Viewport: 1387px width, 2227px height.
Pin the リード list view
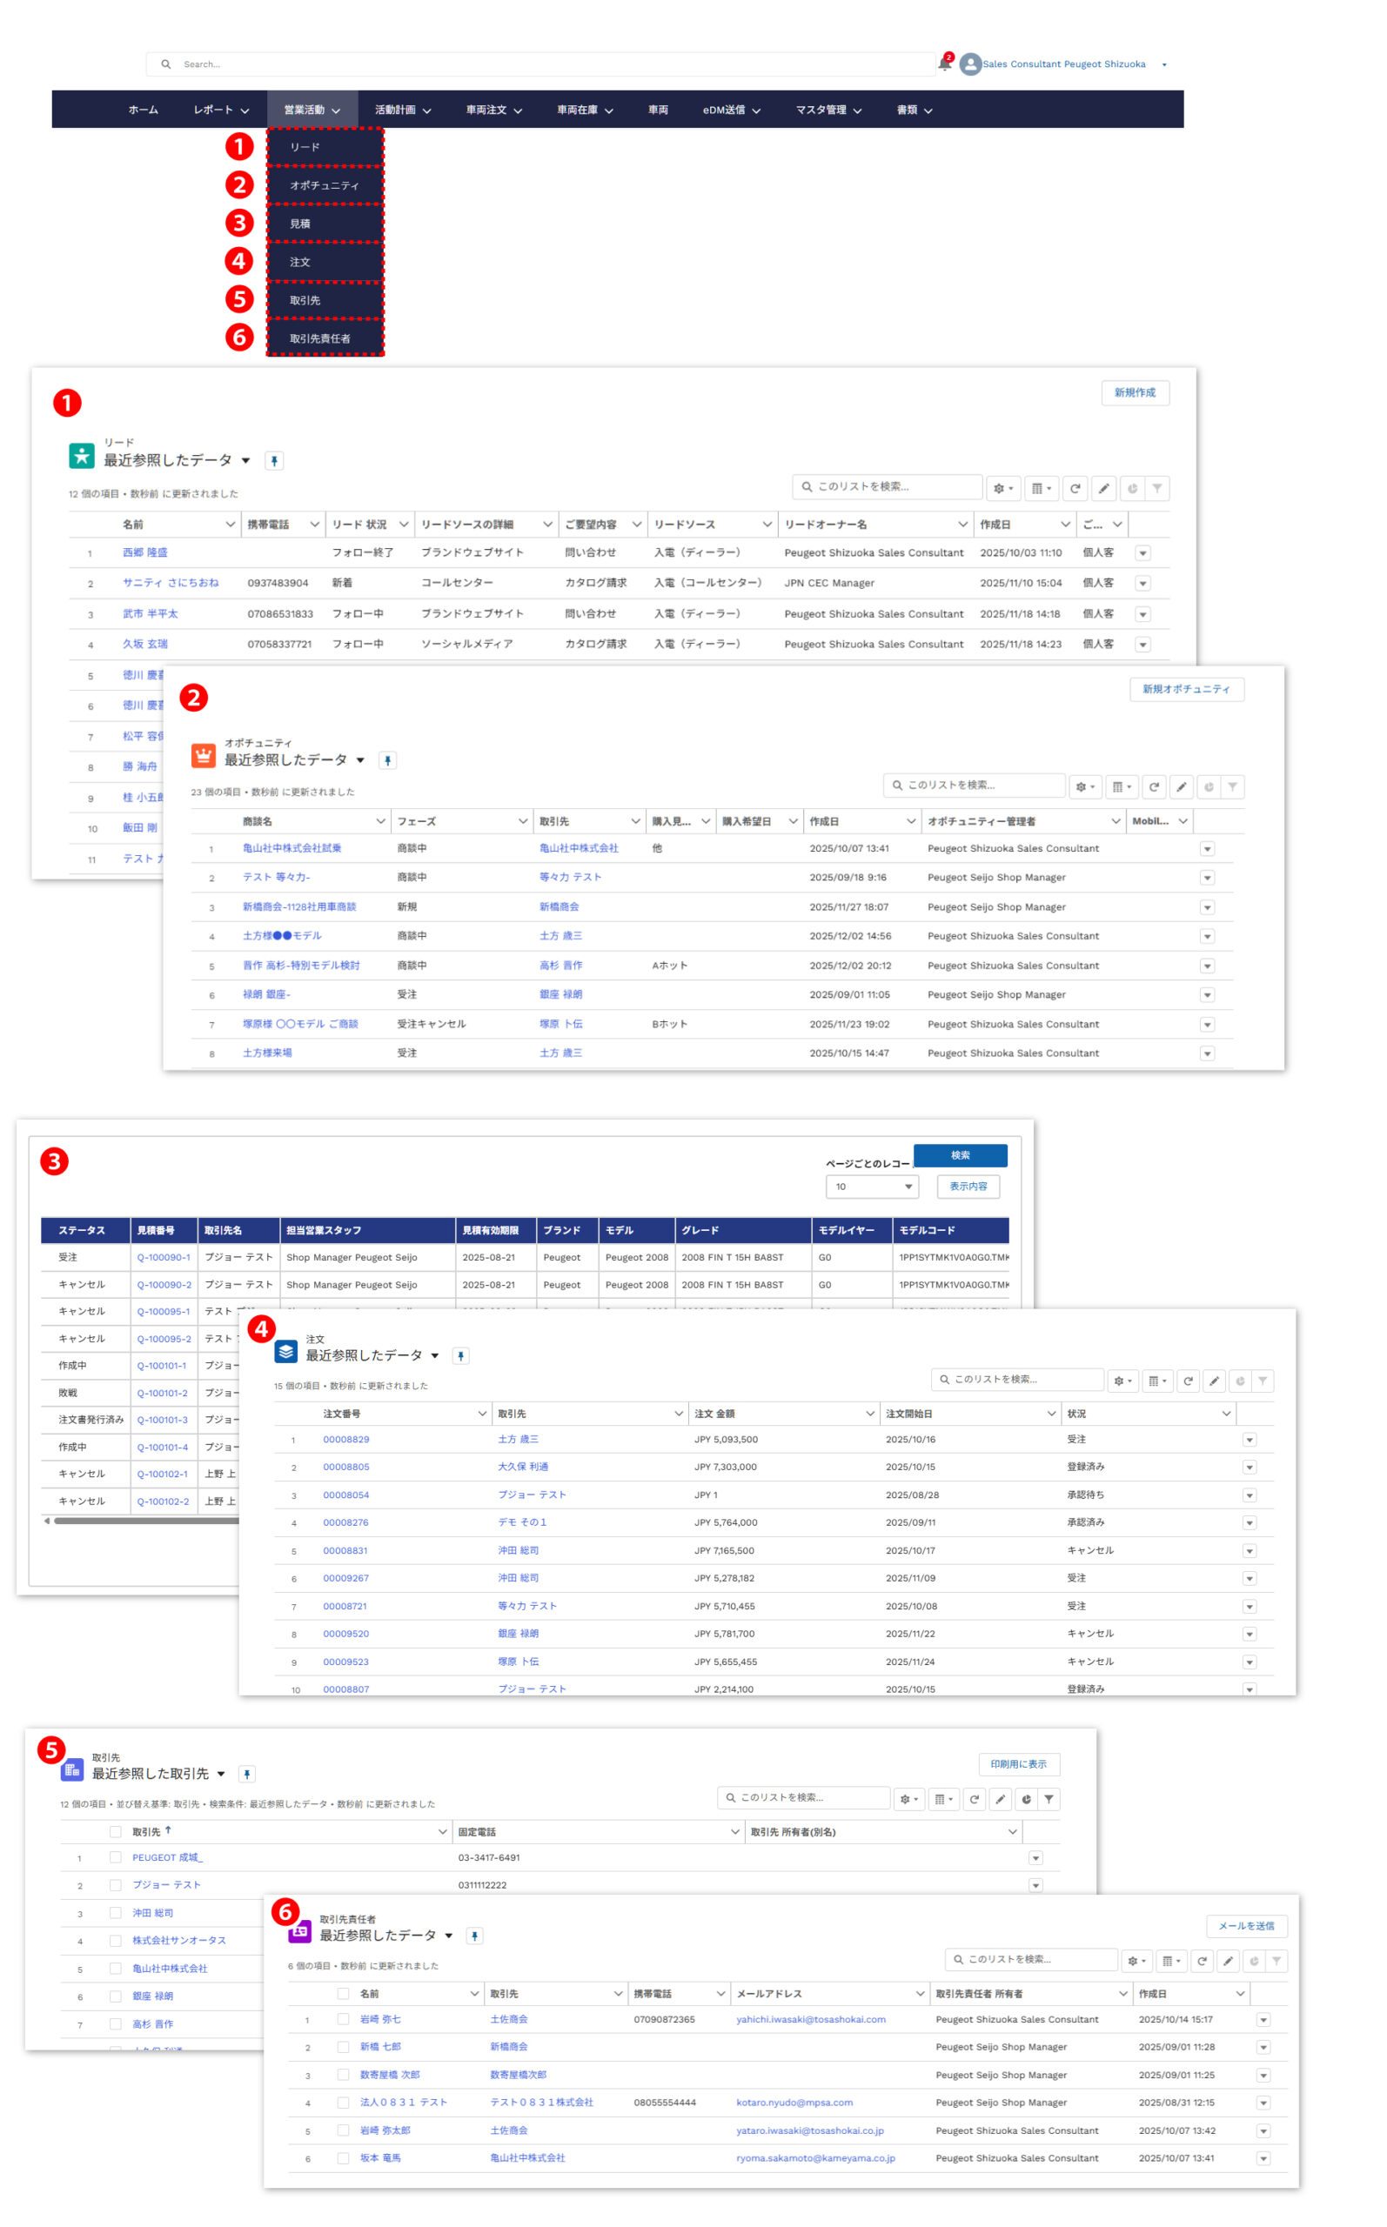(273, 461)
